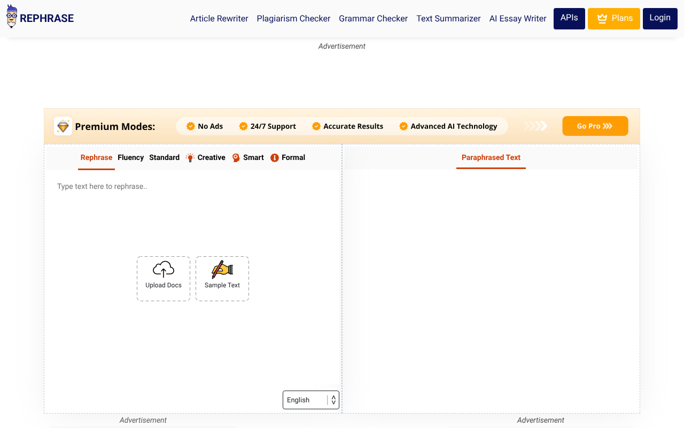Click the Upload Docs cloud icon
The image size is (684, 428).
(164, 269)
